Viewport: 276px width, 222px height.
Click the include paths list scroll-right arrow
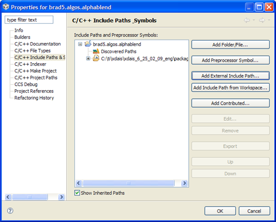185,183
